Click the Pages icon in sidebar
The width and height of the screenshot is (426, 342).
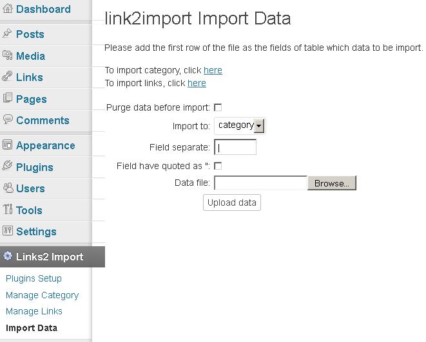click(x=8, y=98)
